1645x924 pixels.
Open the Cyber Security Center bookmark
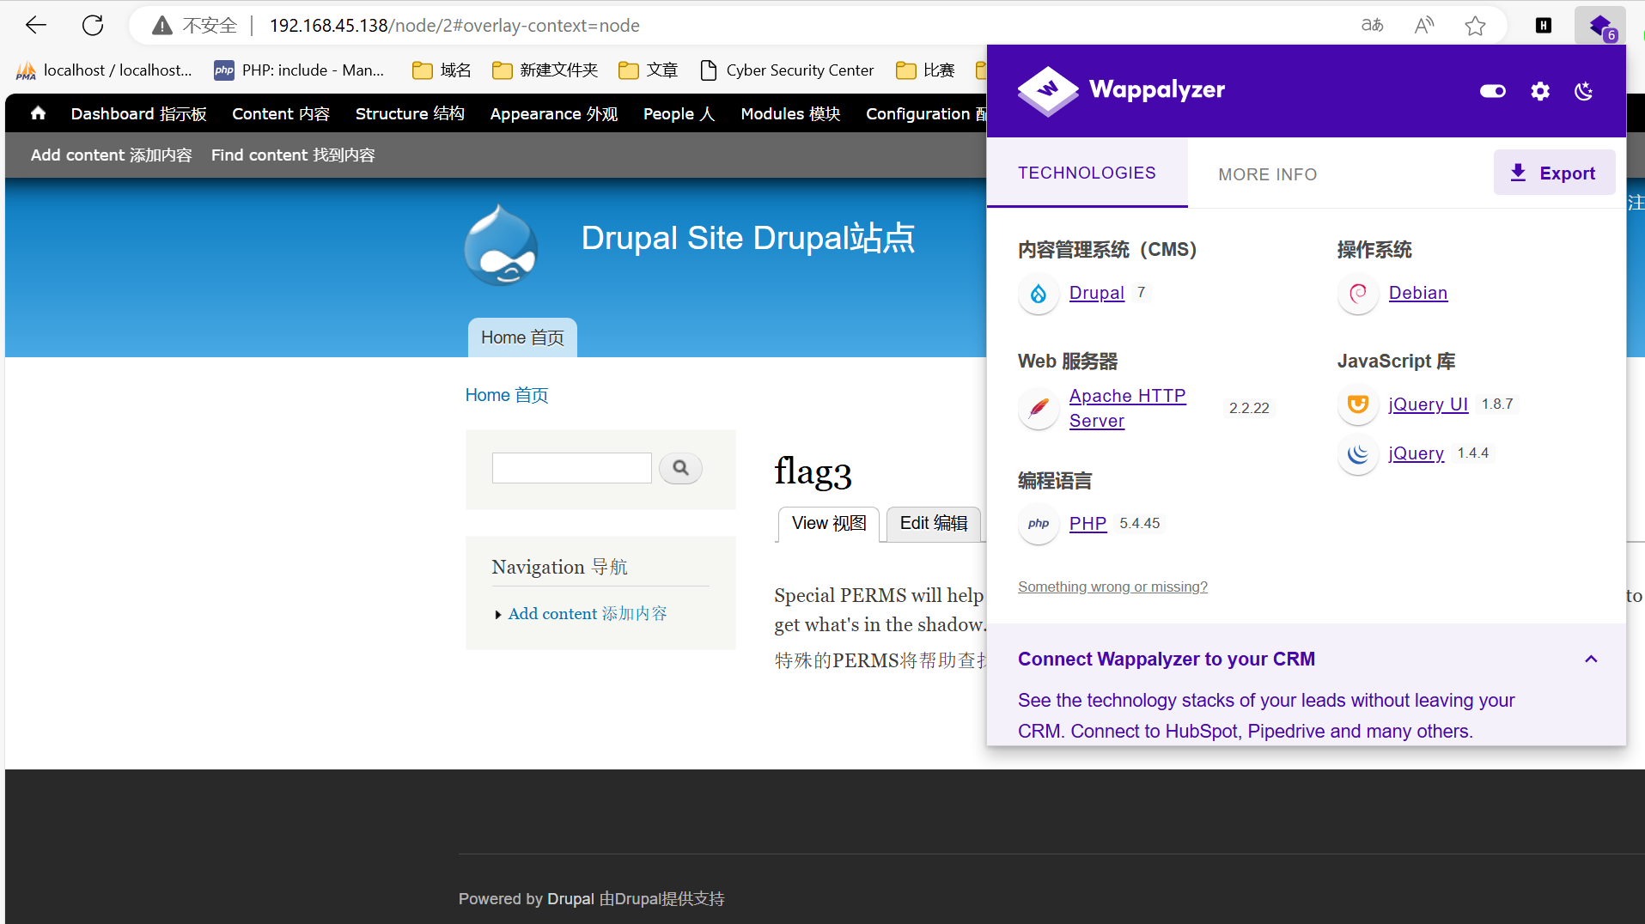pos(788,70)
